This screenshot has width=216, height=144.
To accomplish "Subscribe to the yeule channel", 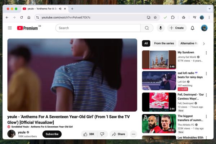I will tap(52, 134).
